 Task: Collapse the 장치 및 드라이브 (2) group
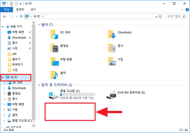(39, 85)
